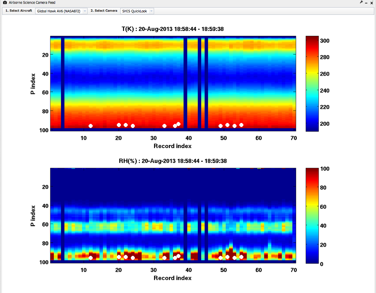
Task: Click the white dot at record 12 in the temperature plot
Action: coord(91,126)
